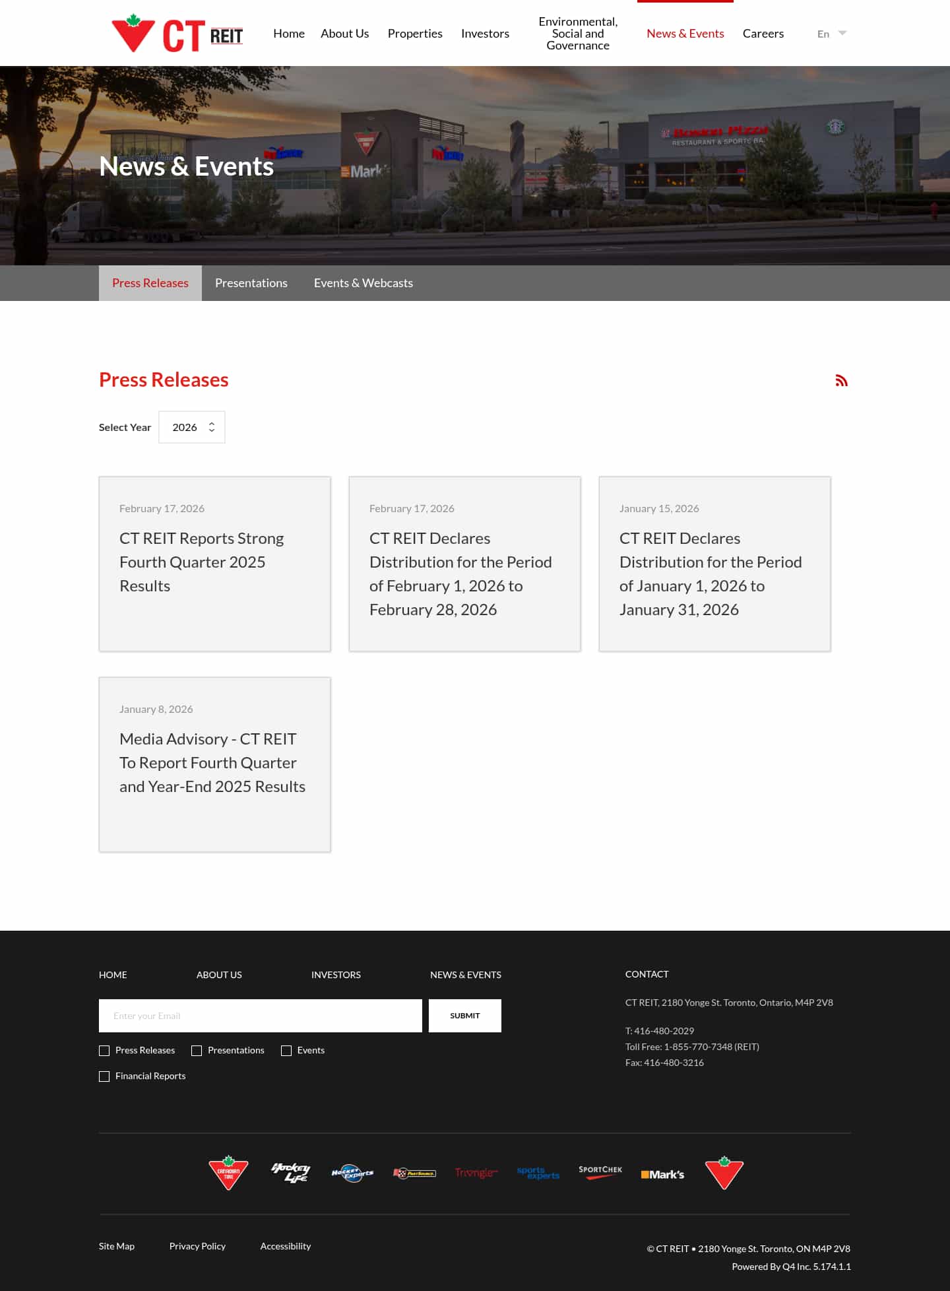The height and width of the screenshot is (1291, 950).
Task: Go to Home in top navigation
Action: click(x=289, y=34)
